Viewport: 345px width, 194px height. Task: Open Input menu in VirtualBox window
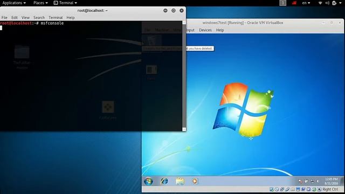coord(190,30)
